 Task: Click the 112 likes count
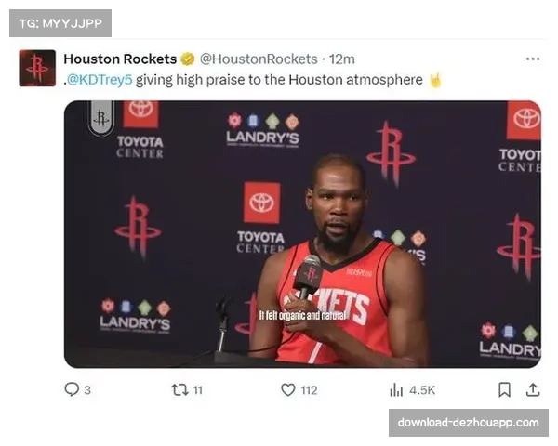(x=309, y=390)
